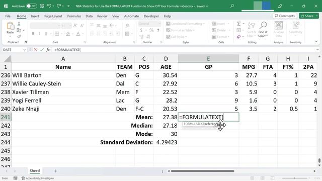
Task: Click the Paste clipboard icon
Action: point(10,26)
